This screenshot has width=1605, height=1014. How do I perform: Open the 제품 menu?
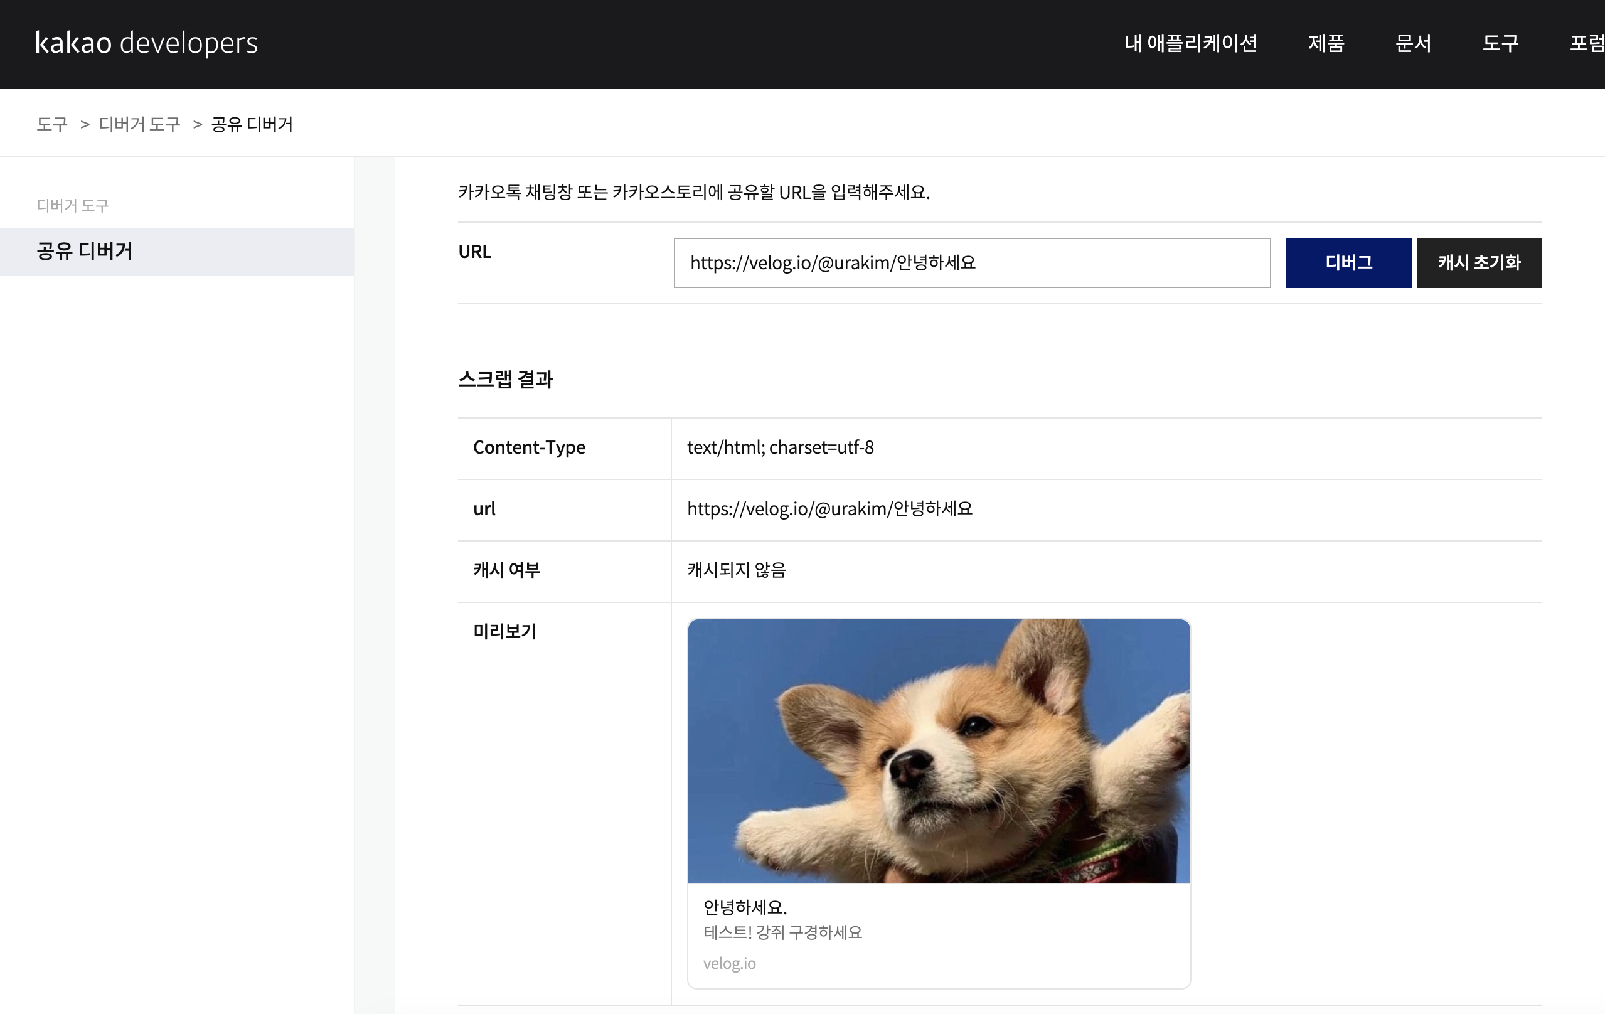pyautogui.click(x=1326, y=43)
